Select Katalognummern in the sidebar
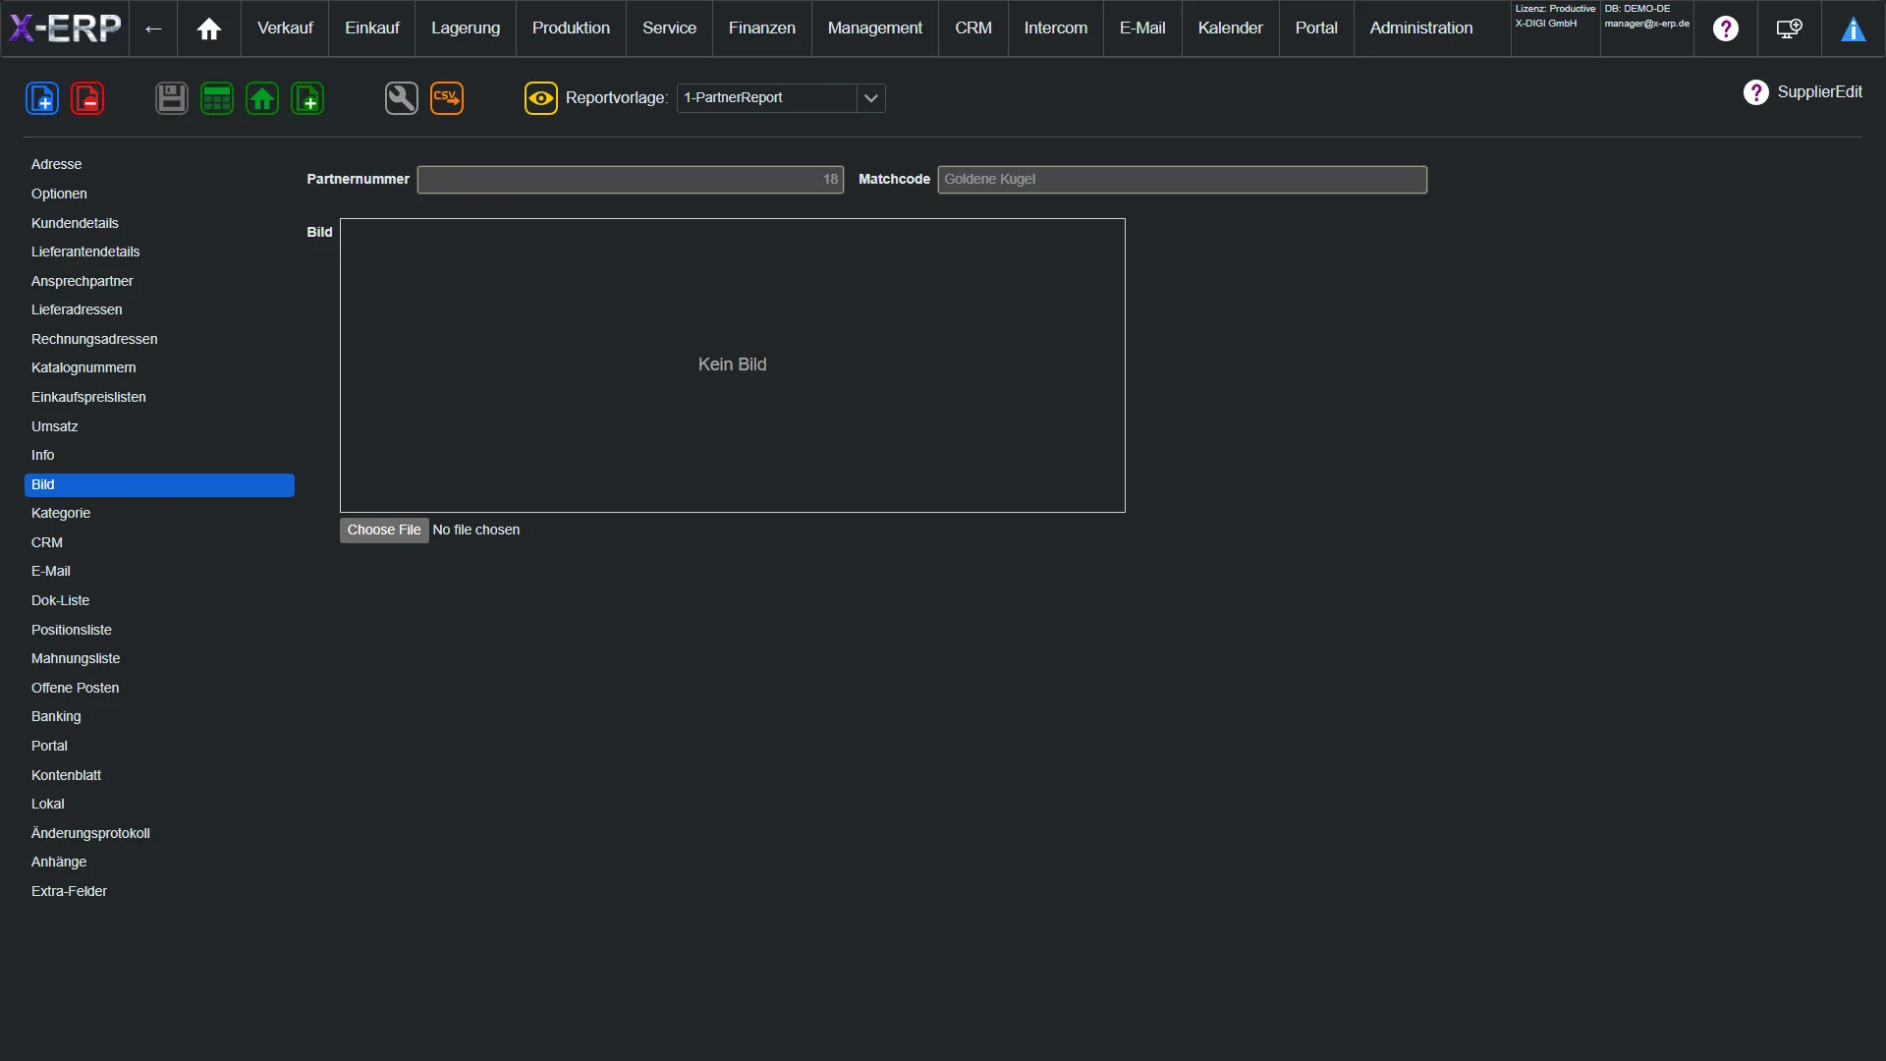The image size is (1886, 1061). coord(159,368)
